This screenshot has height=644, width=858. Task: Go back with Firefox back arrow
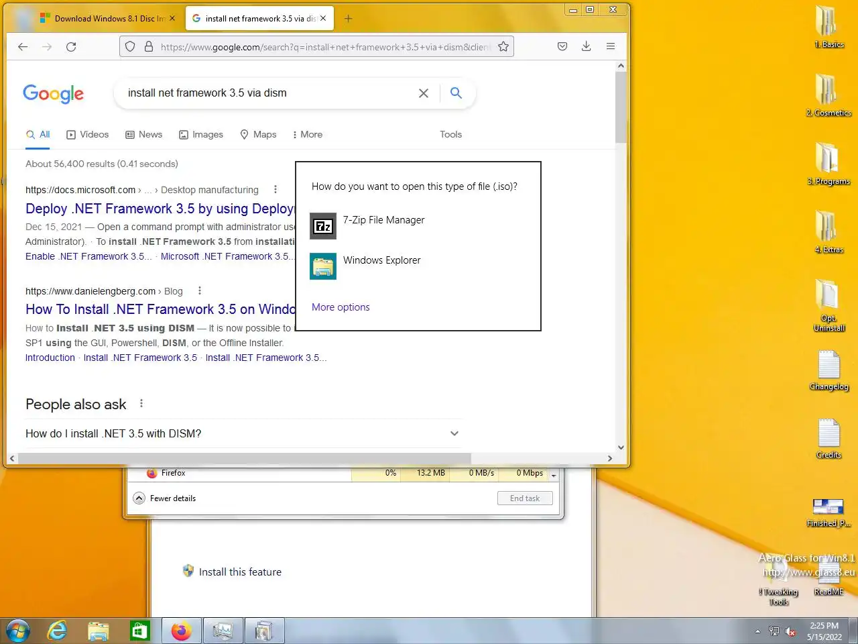23,46
